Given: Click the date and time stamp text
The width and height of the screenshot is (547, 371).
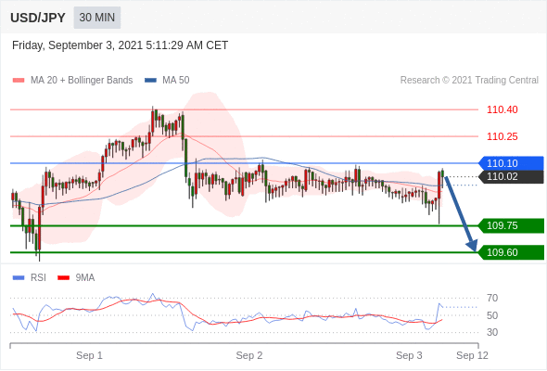Looking at the screenshot, I should [x=120, y=45].
